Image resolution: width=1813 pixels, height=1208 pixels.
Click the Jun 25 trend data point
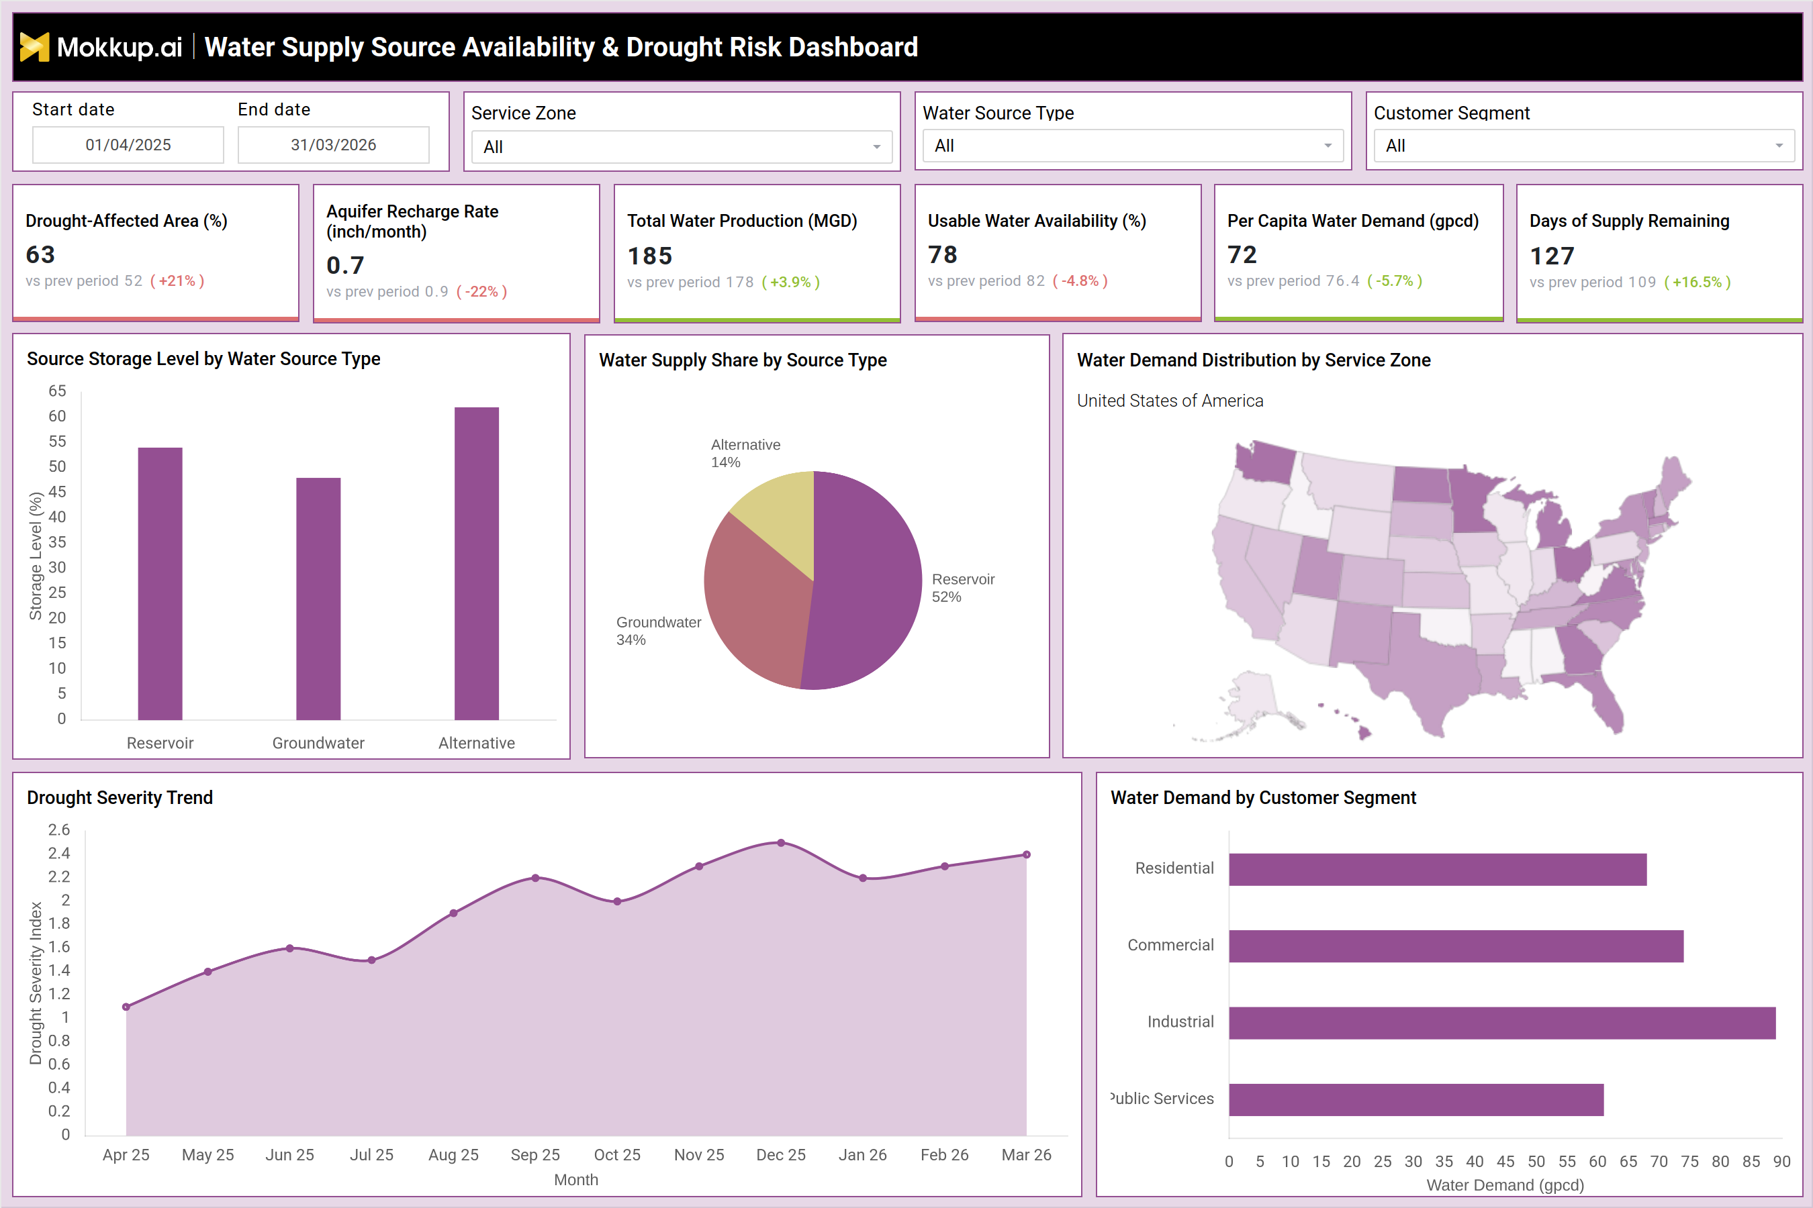[x=290, y=948]
